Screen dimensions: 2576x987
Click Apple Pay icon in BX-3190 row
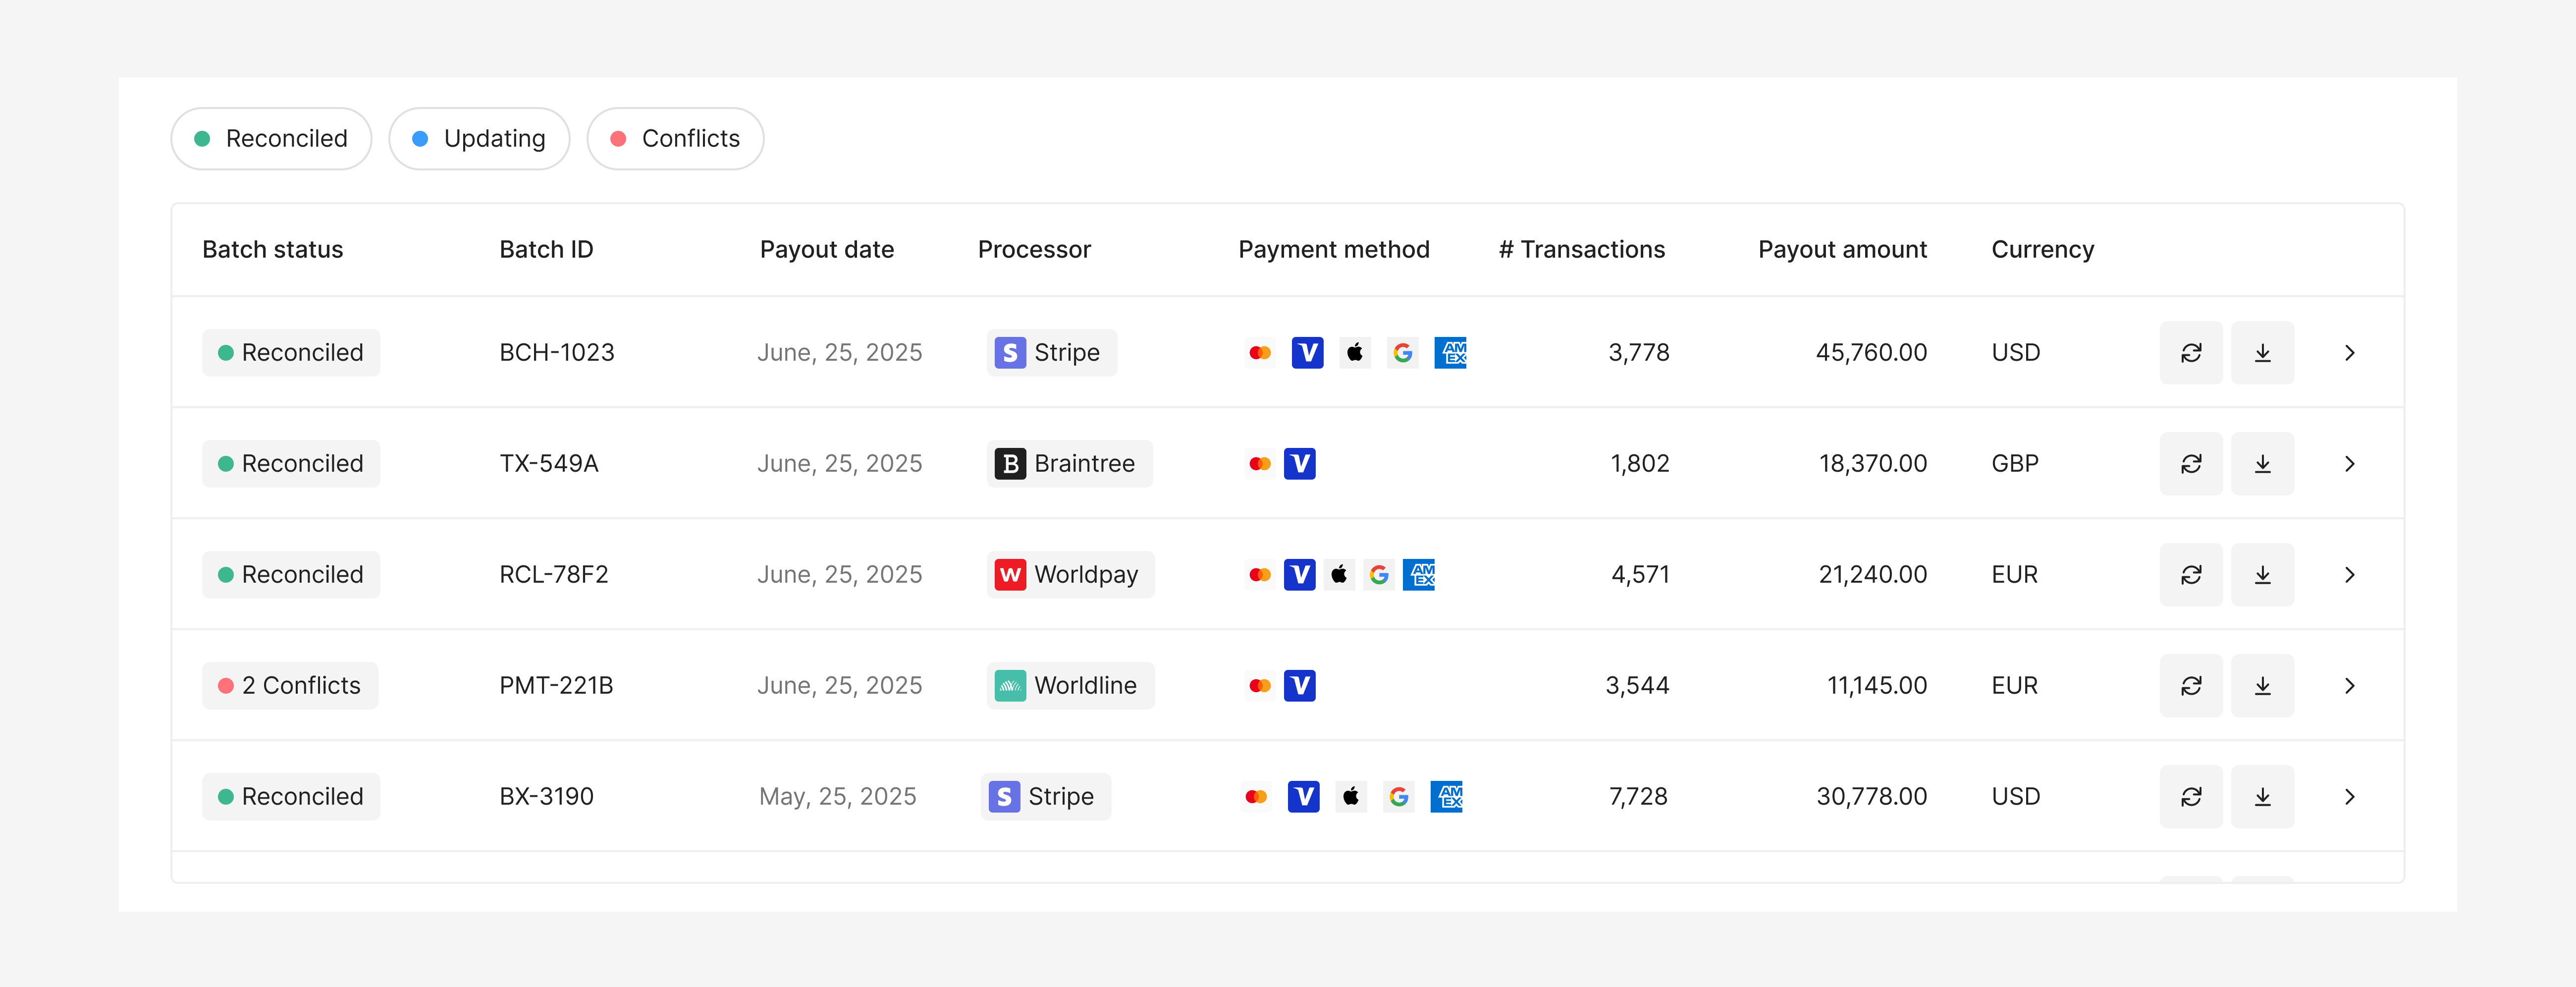[1351, 797]
